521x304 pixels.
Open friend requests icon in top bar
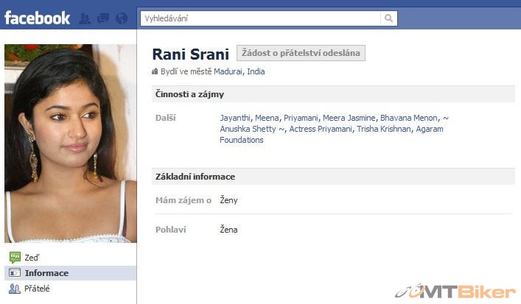[x=85, y=18]
